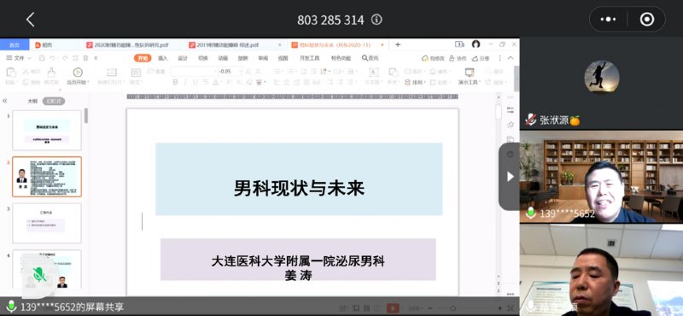This screenshot has height=316, width=683.
Task: Switch to the 幻灯片 thumbnails view
Action: [x=54, y=101]
